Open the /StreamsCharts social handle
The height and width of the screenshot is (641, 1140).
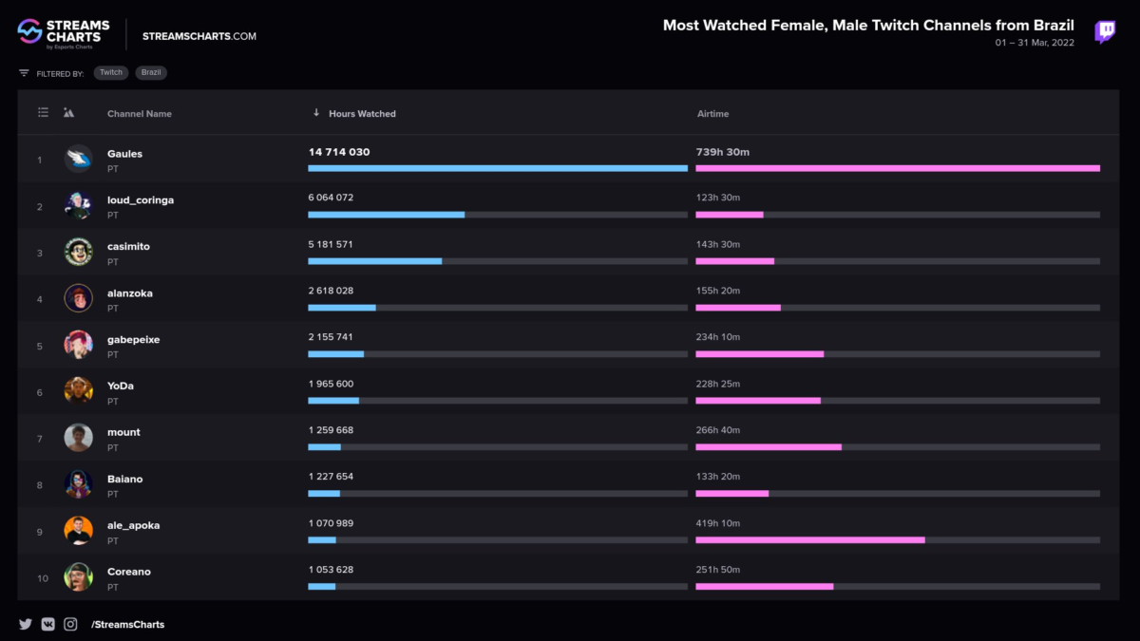(128, 625)
